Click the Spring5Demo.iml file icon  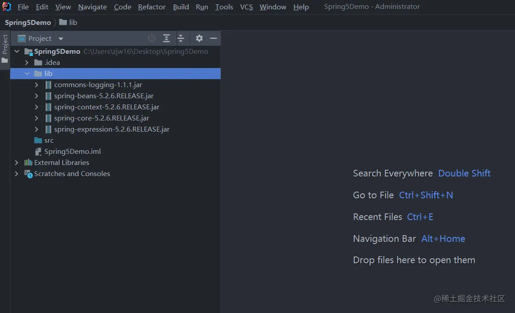38,152
